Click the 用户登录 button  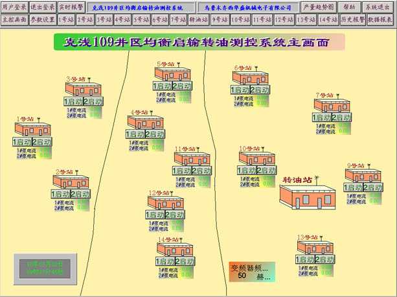point(14,6)
